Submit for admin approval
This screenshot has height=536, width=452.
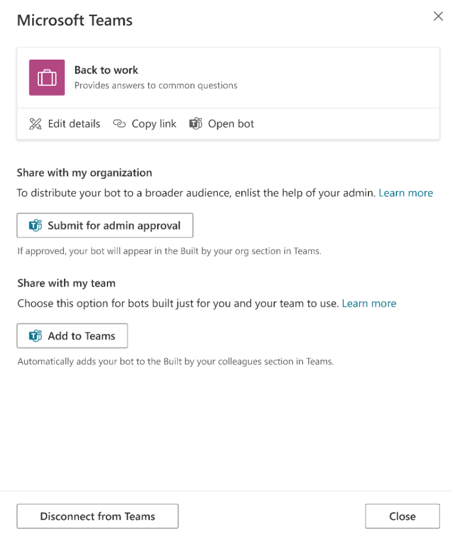(105, 225)
